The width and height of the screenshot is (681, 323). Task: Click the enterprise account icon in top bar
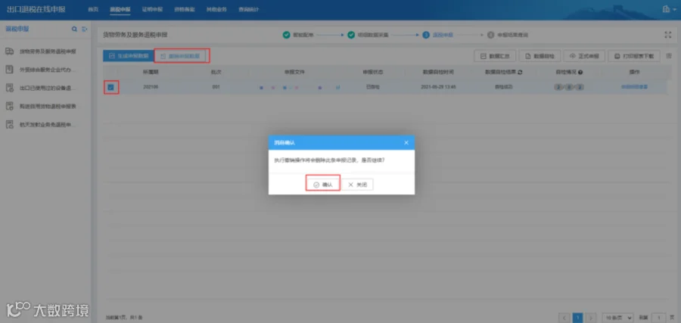pyautogui.click(x=667, y=10)
